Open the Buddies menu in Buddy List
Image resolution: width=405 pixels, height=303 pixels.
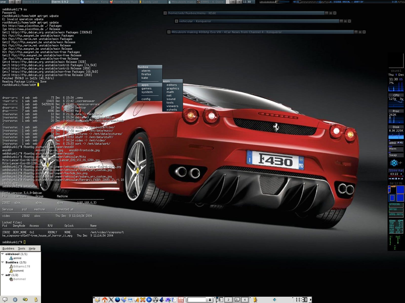click(8, 248)
